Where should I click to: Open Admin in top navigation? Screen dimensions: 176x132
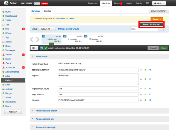click(139, 3)
